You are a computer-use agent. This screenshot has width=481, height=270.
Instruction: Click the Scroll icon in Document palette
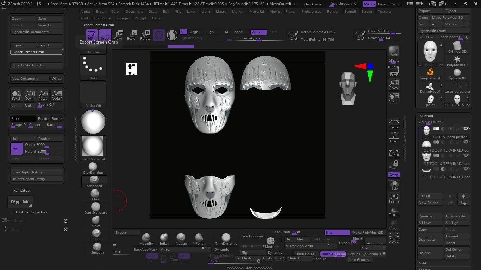[16, 95]
